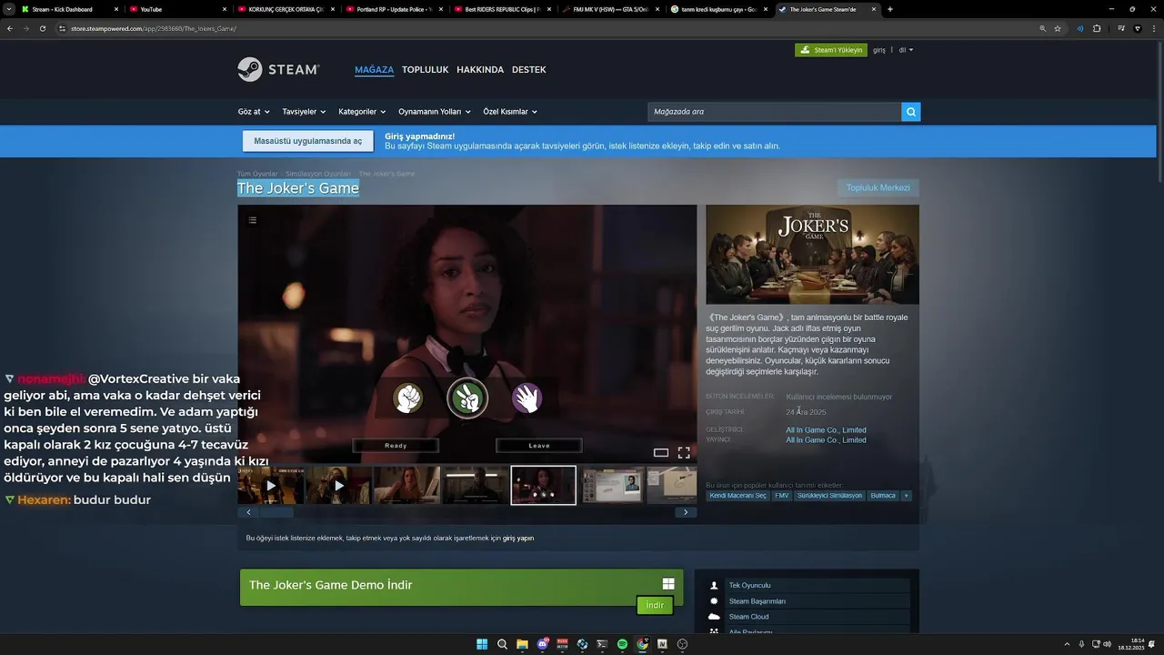Click the plus button to add tag
This screenshot has height=655, width=1164.
(x=906, y=496)
